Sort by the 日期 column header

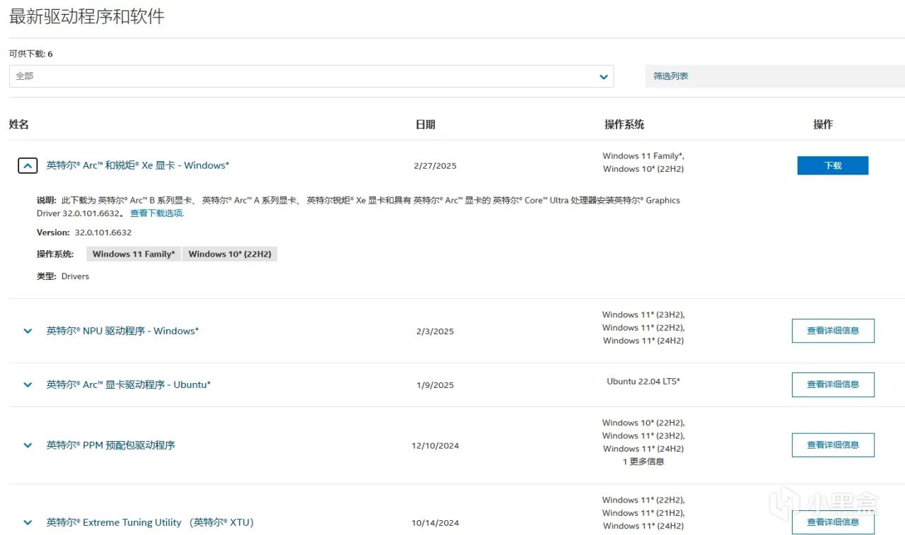point(426,124)
